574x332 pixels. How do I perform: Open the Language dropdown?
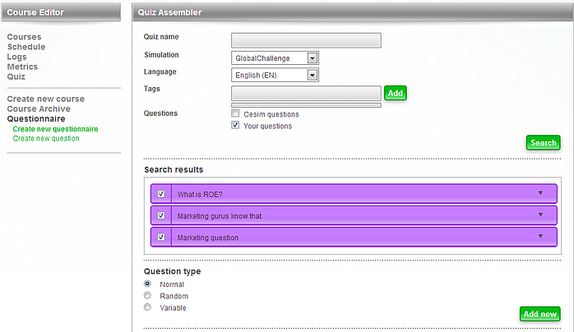[312, 76]
